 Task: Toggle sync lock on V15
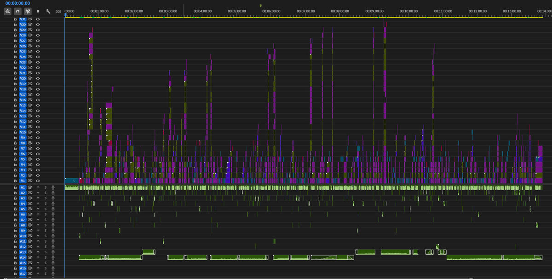31,105
